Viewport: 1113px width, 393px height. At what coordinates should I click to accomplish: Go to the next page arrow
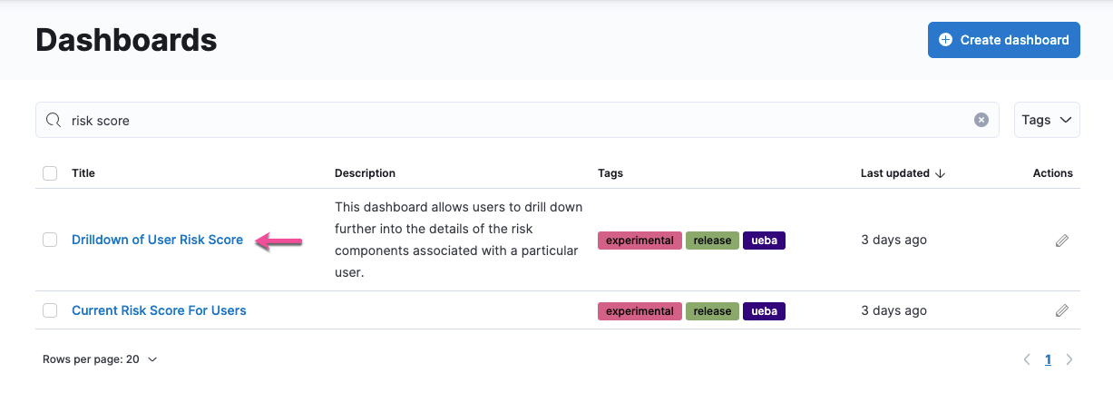pos(1069,359)
